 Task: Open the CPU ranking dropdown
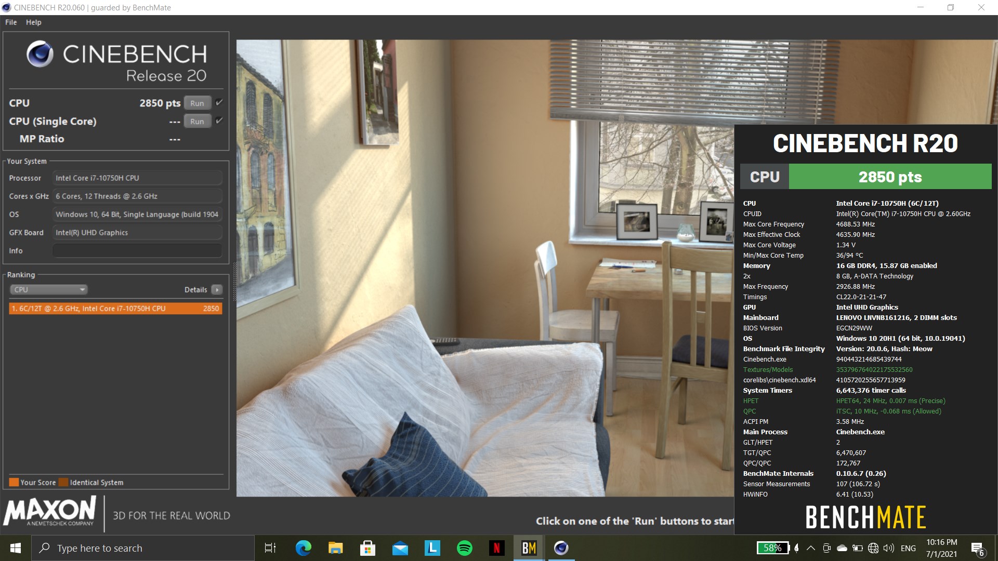coord(48,289)
